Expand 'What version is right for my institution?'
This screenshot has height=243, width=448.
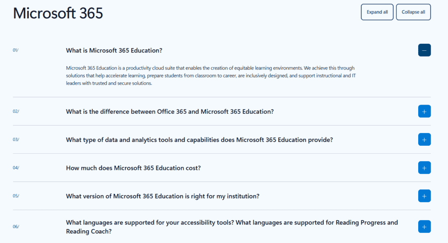point(162,196)
